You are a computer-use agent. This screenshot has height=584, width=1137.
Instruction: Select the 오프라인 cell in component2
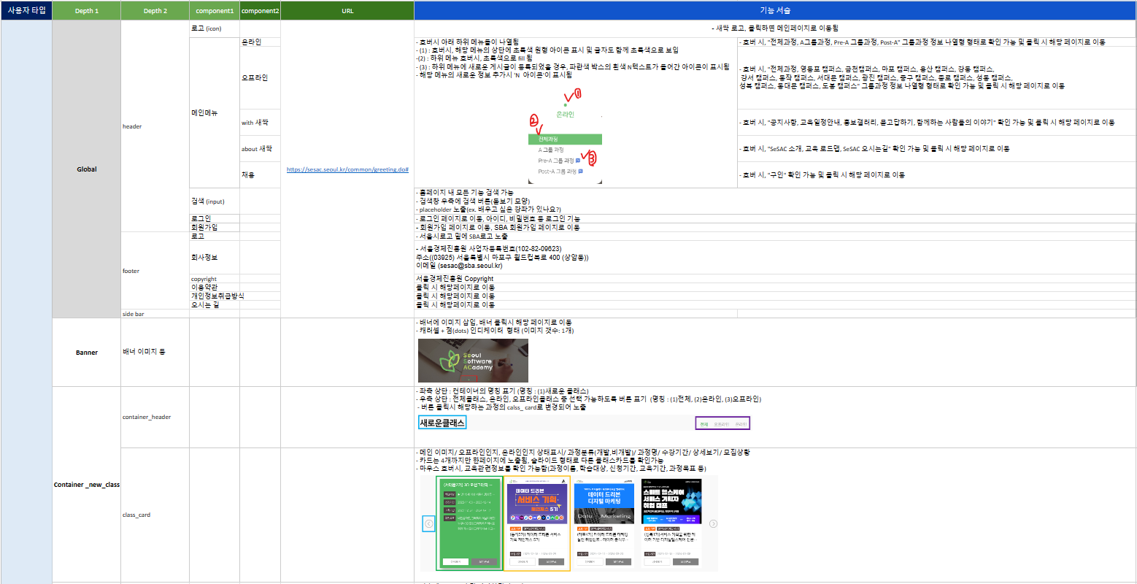point(261,77)
